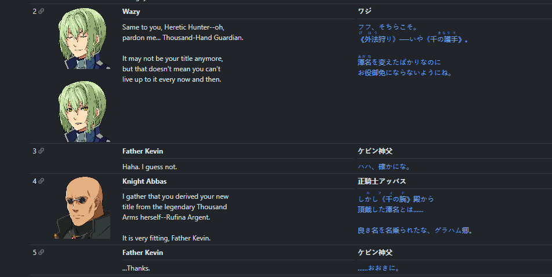Click the chain link icon on row 5
The image size is (552, 277).
coord(41,252)
